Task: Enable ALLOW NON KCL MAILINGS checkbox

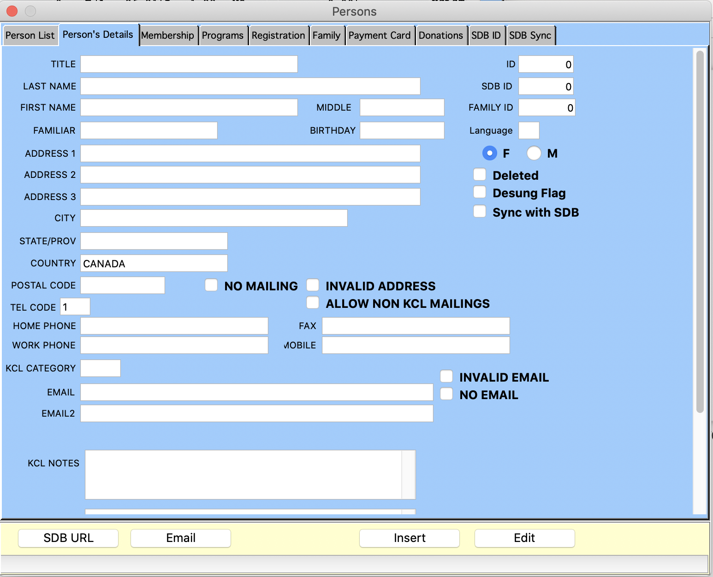Action: click(313, 303)
